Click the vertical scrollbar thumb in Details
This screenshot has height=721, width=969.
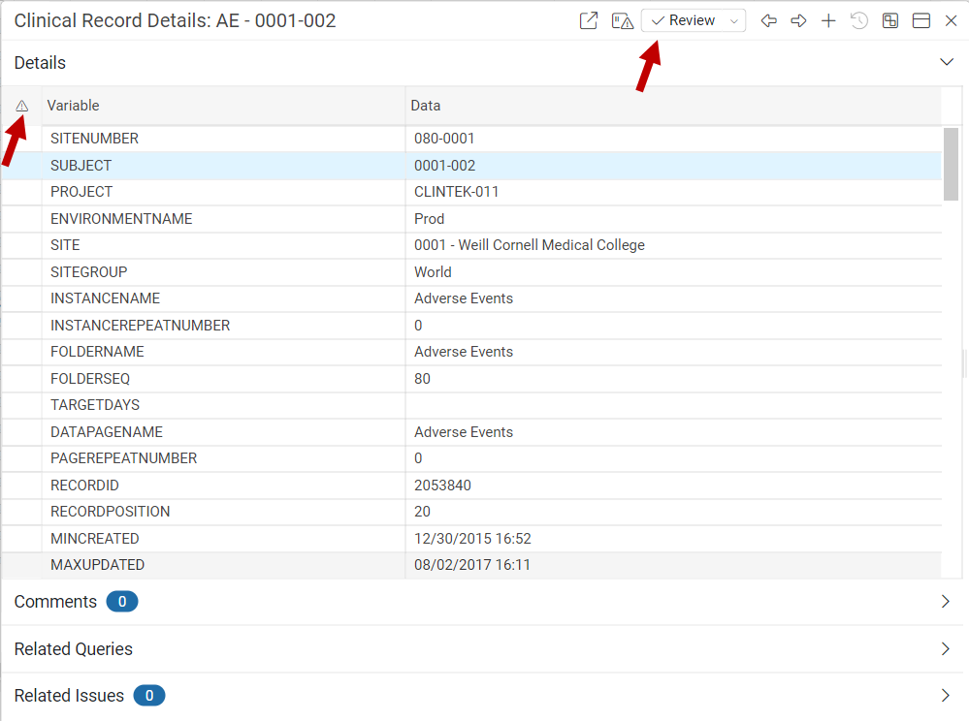[x=952, y=164]
